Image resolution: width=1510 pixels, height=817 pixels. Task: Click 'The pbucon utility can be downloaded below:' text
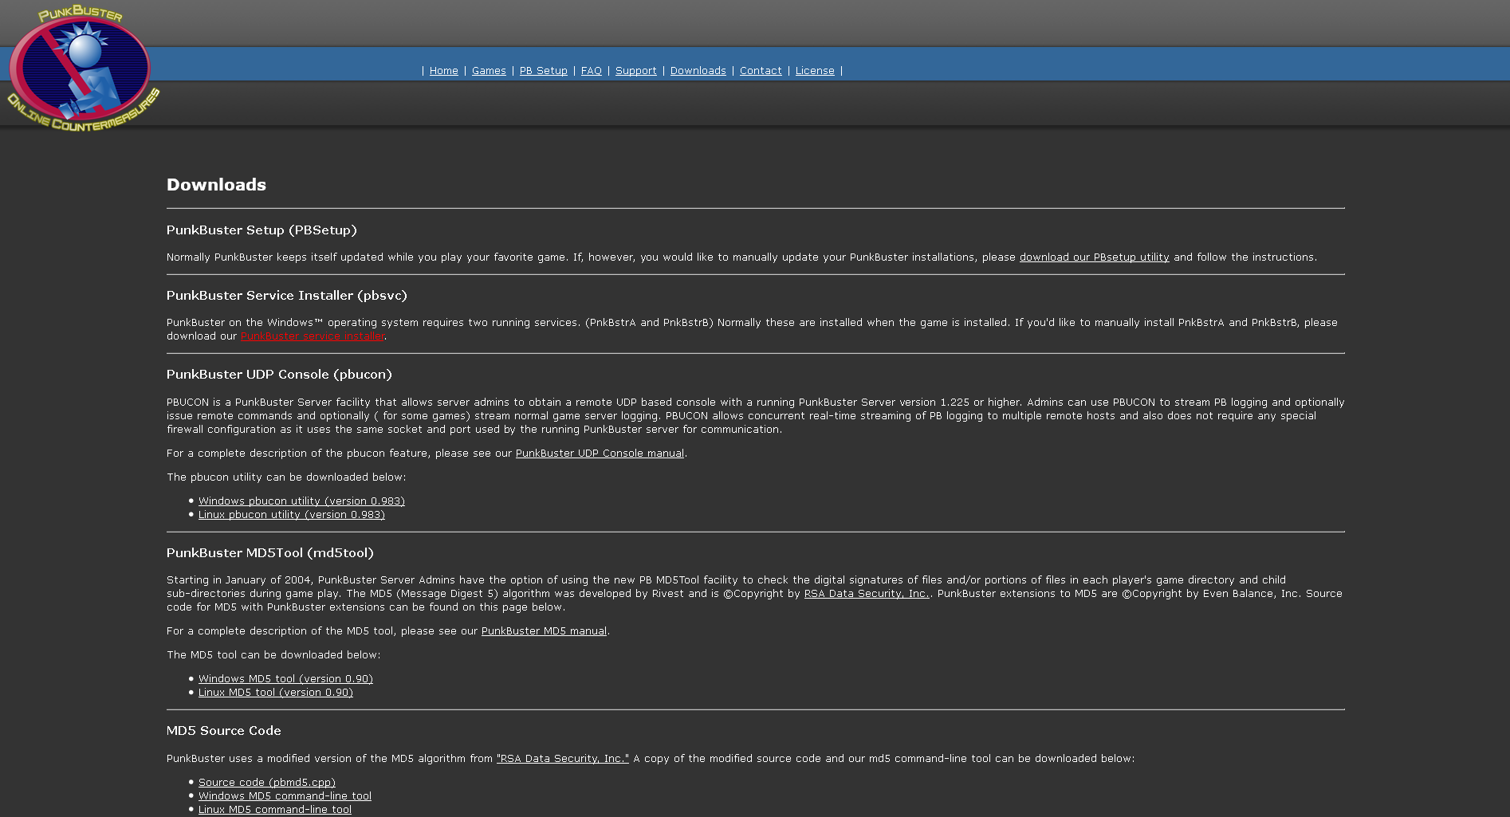tap(286, 477)
